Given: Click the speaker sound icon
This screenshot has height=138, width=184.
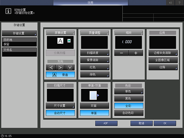Looking at the screenshot, I should pos(170,2).
